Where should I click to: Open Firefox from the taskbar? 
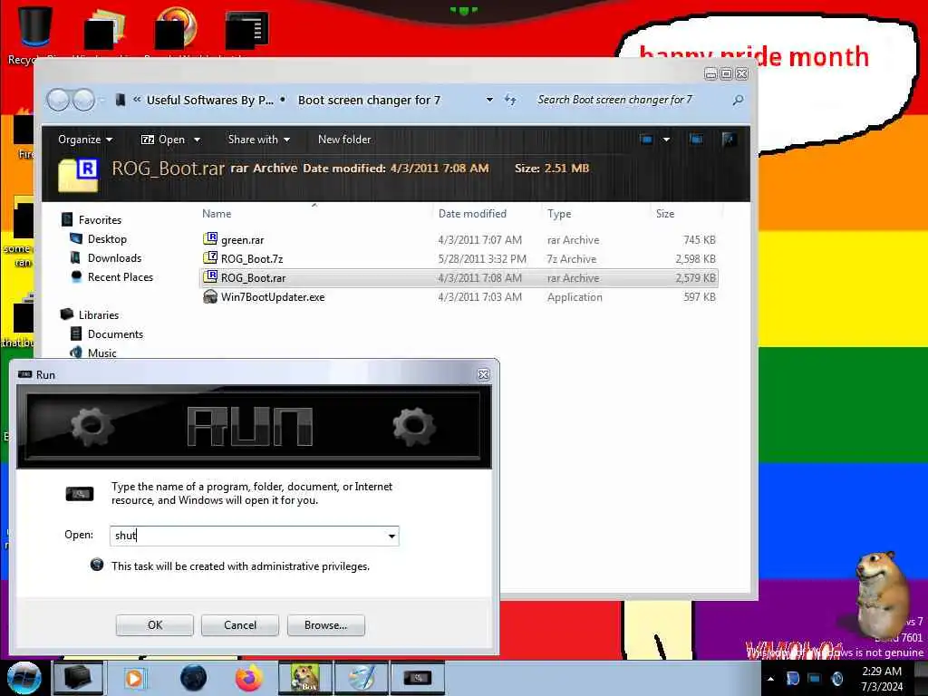pos(249,678)
